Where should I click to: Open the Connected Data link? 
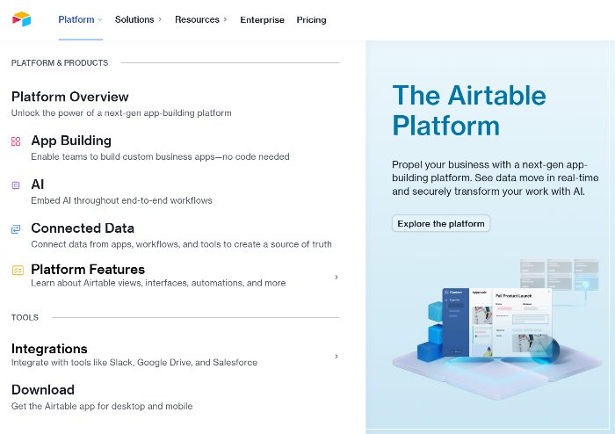point(83,228)
